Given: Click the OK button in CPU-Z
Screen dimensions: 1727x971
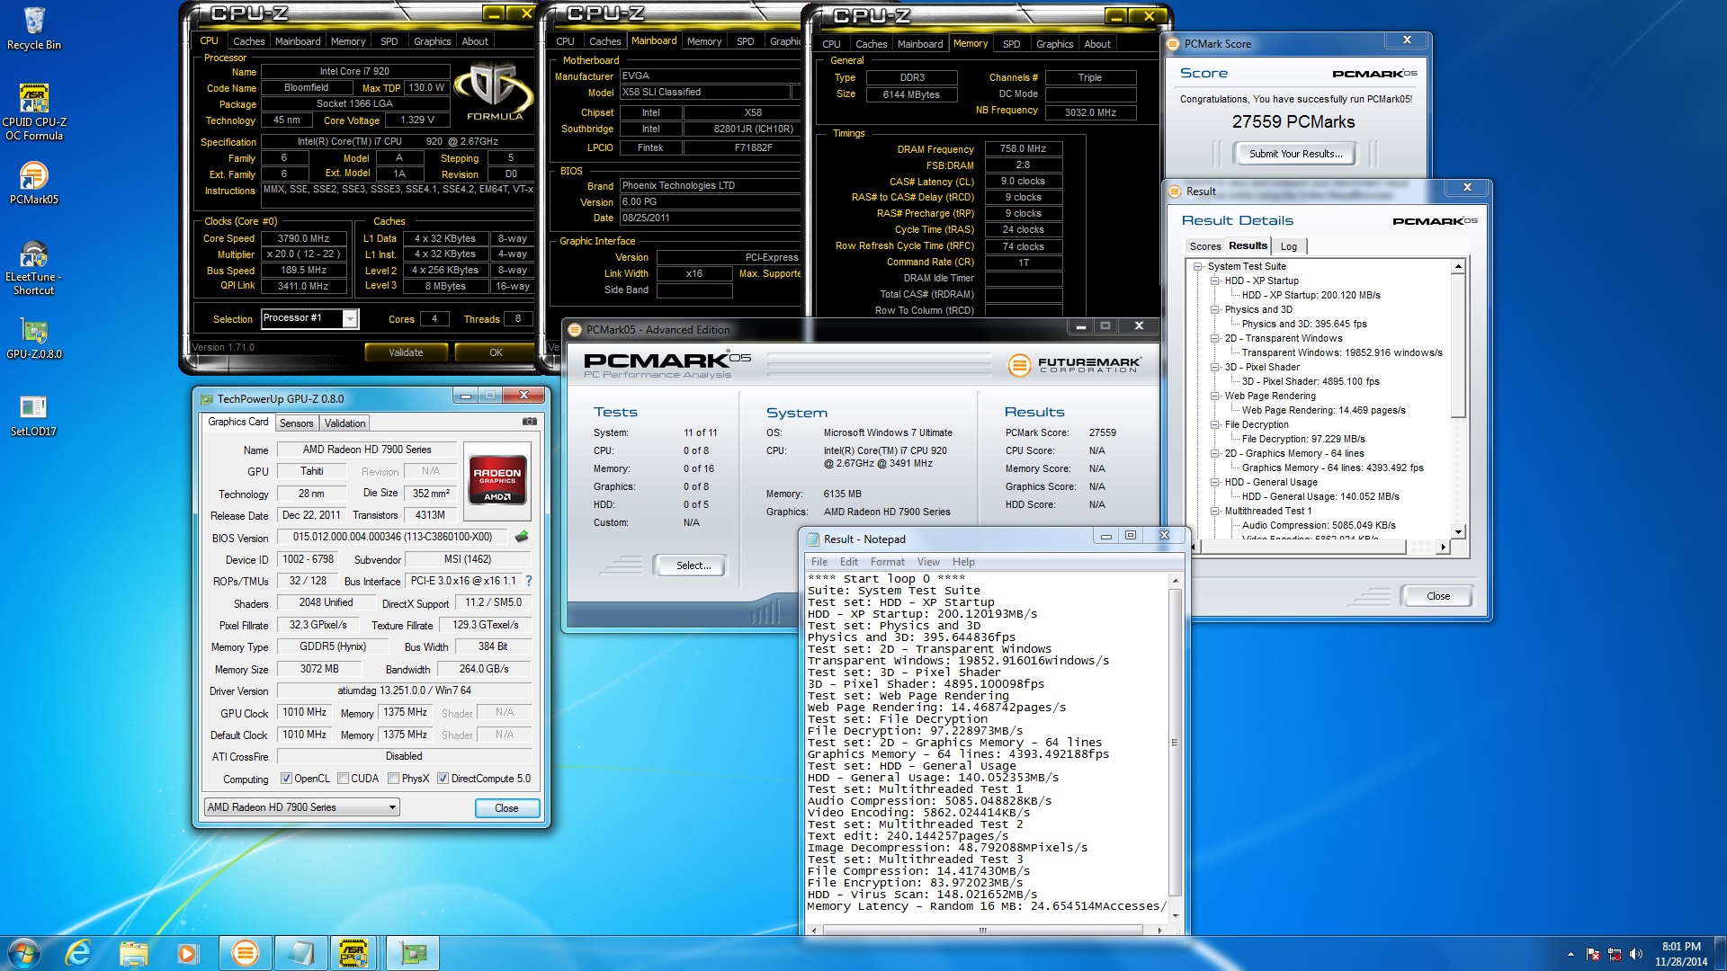Looking at the screenshot, I should coord(496,352).
